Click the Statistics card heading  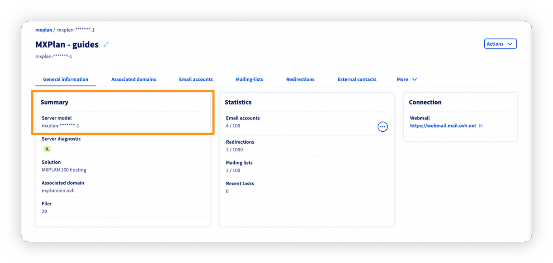click(238, 102)
